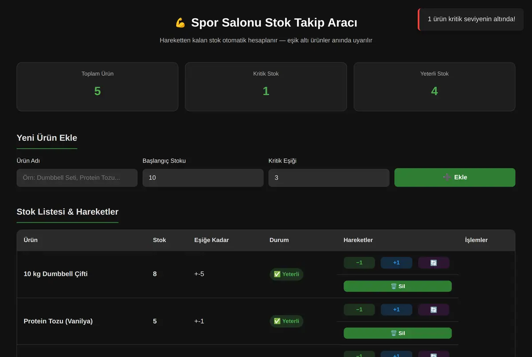The height and width of the screenshot is (357, 532).
Task: Click stock value 8 in Dumbbell row
Action: (155, 274)
